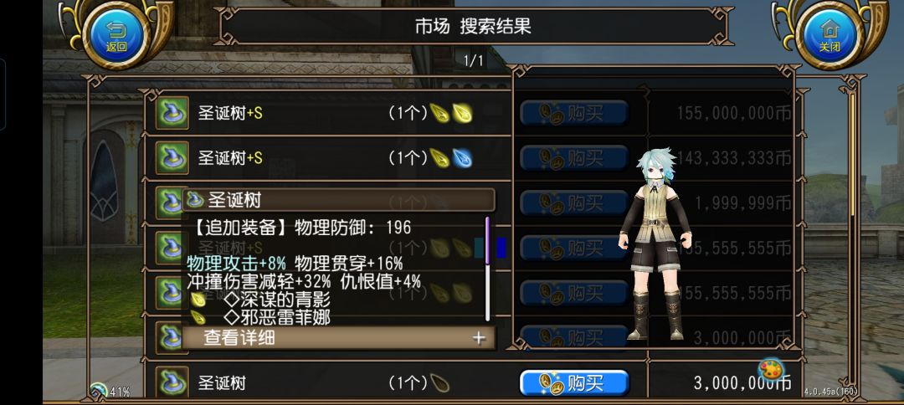The image size is (904, 405).
Task: Expand 查看详细 with plus sign
Action: coord(338,338)
